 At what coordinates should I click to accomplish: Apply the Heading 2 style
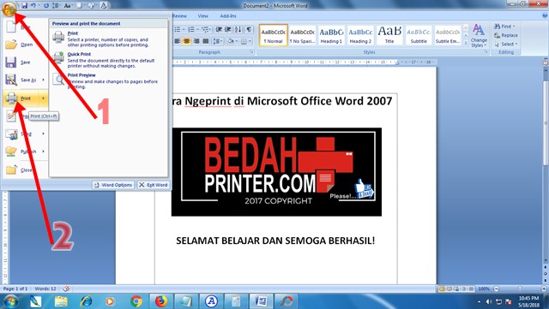tap(360, 35)
